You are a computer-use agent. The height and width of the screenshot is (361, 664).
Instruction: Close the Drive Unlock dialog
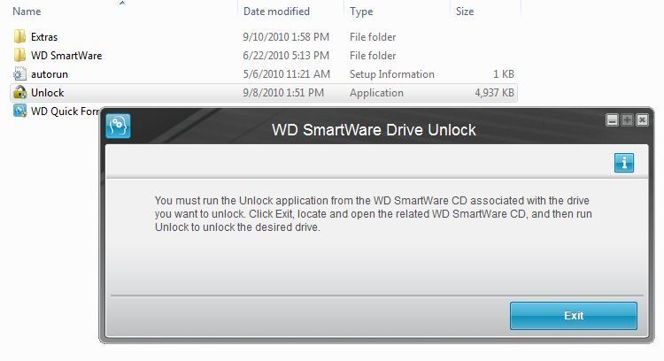pyautogui.click(x=642, y=119)
